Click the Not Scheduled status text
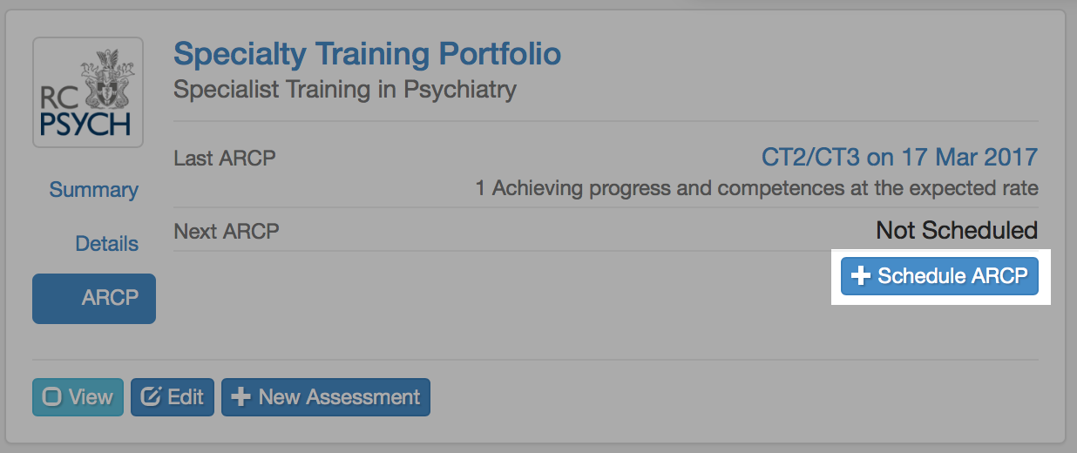The image size is (1077, 453). click(956, 231)
